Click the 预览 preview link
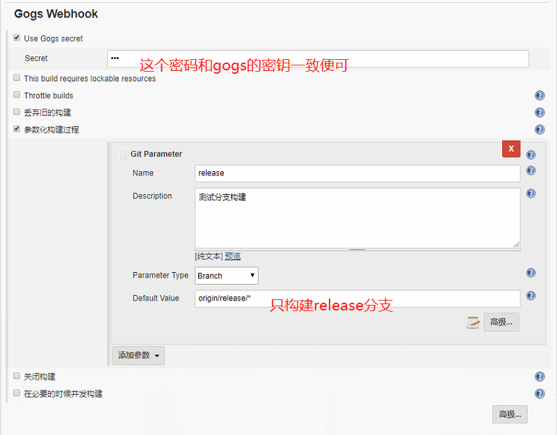557x435 pixels. 232,256
